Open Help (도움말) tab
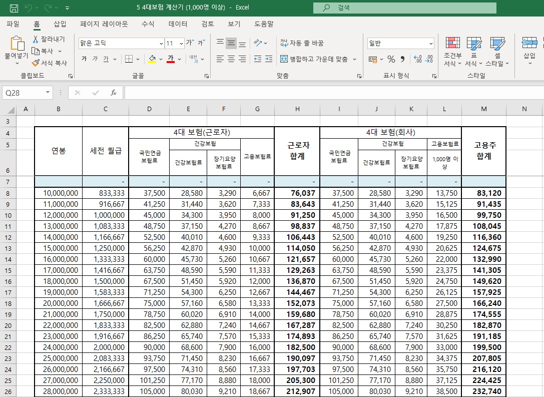544x397 pixels. 264,24
